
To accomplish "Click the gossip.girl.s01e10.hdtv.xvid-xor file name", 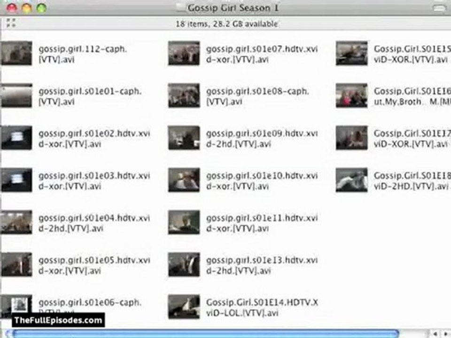I will [x=262, y=181].
